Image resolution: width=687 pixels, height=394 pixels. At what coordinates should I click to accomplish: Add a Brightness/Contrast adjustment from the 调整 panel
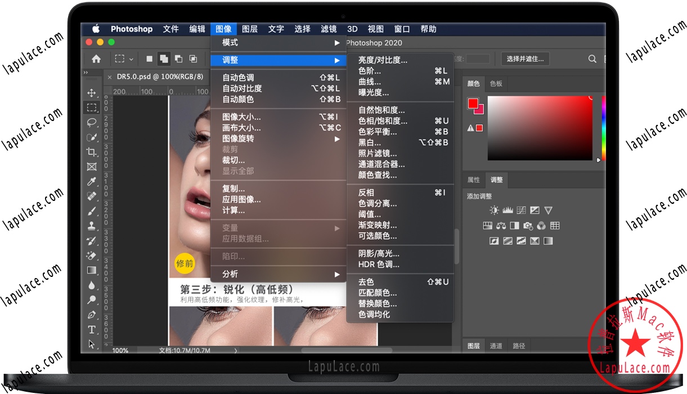(x=494, y=210)
